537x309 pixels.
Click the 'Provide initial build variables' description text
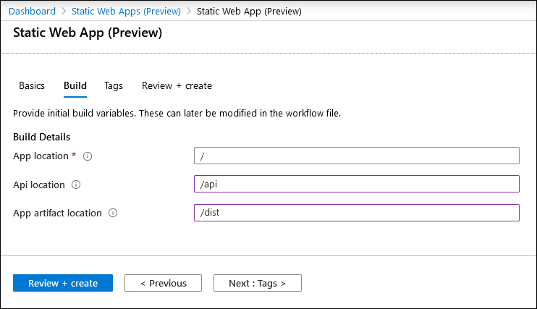point(177,114)
